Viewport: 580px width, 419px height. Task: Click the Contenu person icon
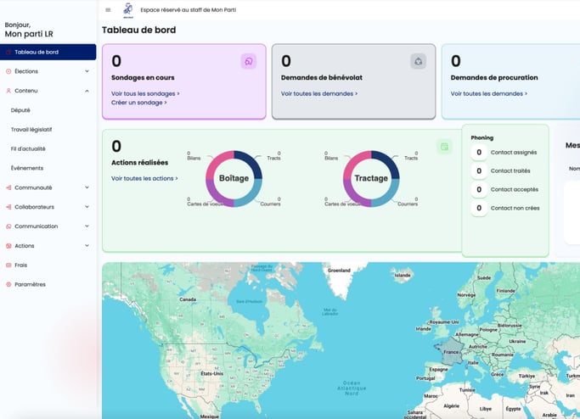click(x=8, y=91)
